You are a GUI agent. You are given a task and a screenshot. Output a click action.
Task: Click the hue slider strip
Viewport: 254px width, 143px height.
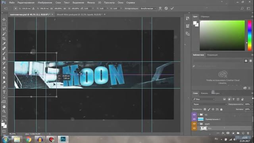point(250,35)
